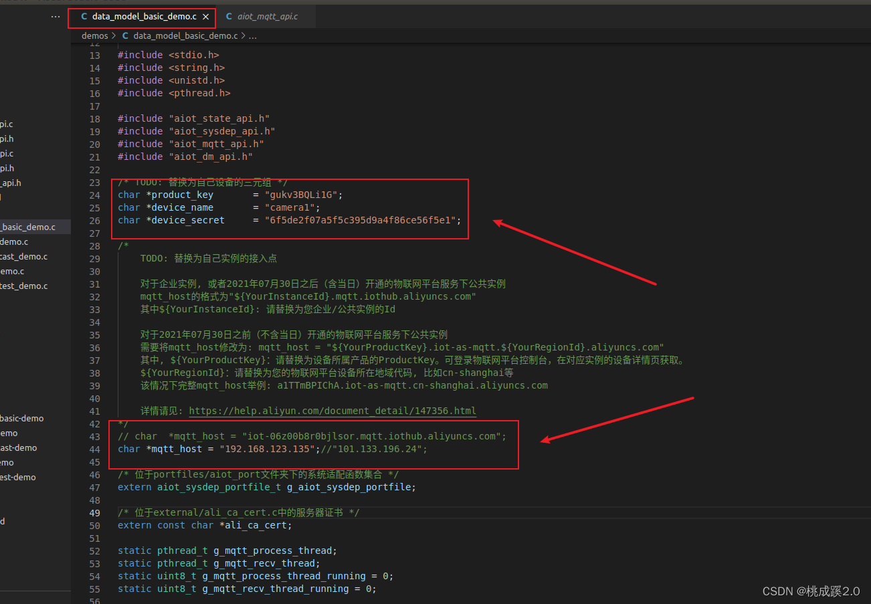Open test_demo.c in the file explorer
Image resolution: width=871 pixels, height=604 pixels.
(24, 286)
